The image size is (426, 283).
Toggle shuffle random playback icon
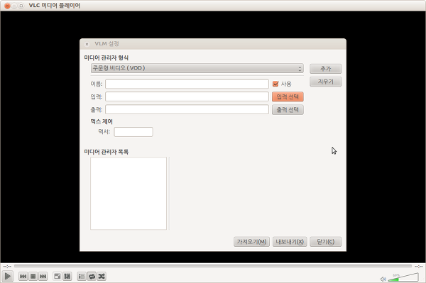[x=102, y=276]
